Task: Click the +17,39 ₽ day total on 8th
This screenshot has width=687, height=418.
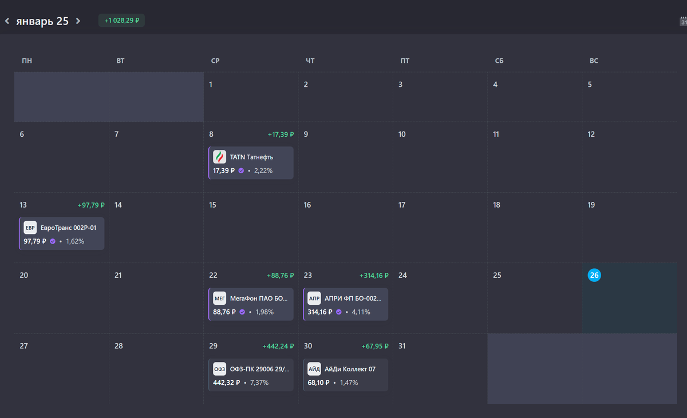Action: [281, 134]
